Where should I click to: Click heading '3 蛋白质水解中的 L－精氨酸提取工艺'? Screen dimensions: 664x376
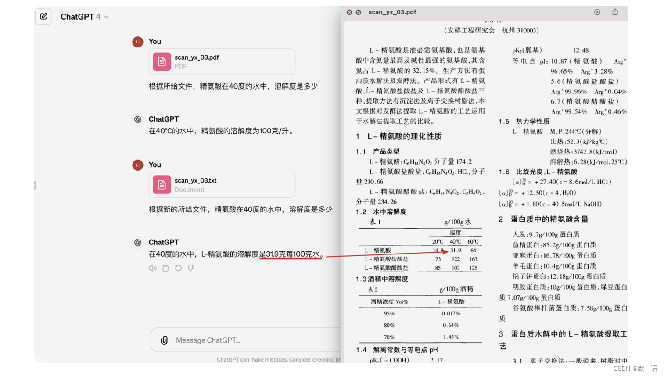[563, 340]
